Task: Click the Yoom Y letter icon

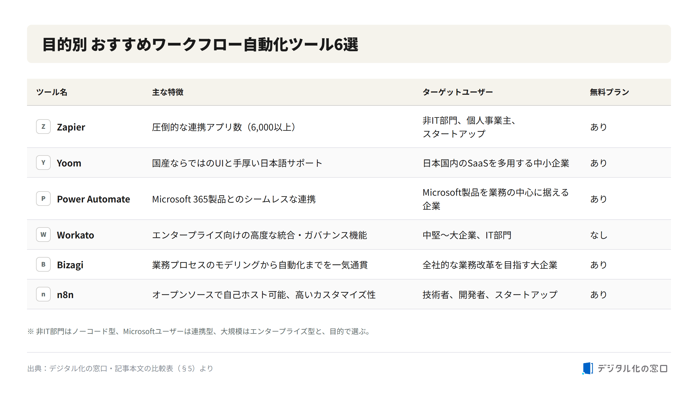Action: click(43, 163)
